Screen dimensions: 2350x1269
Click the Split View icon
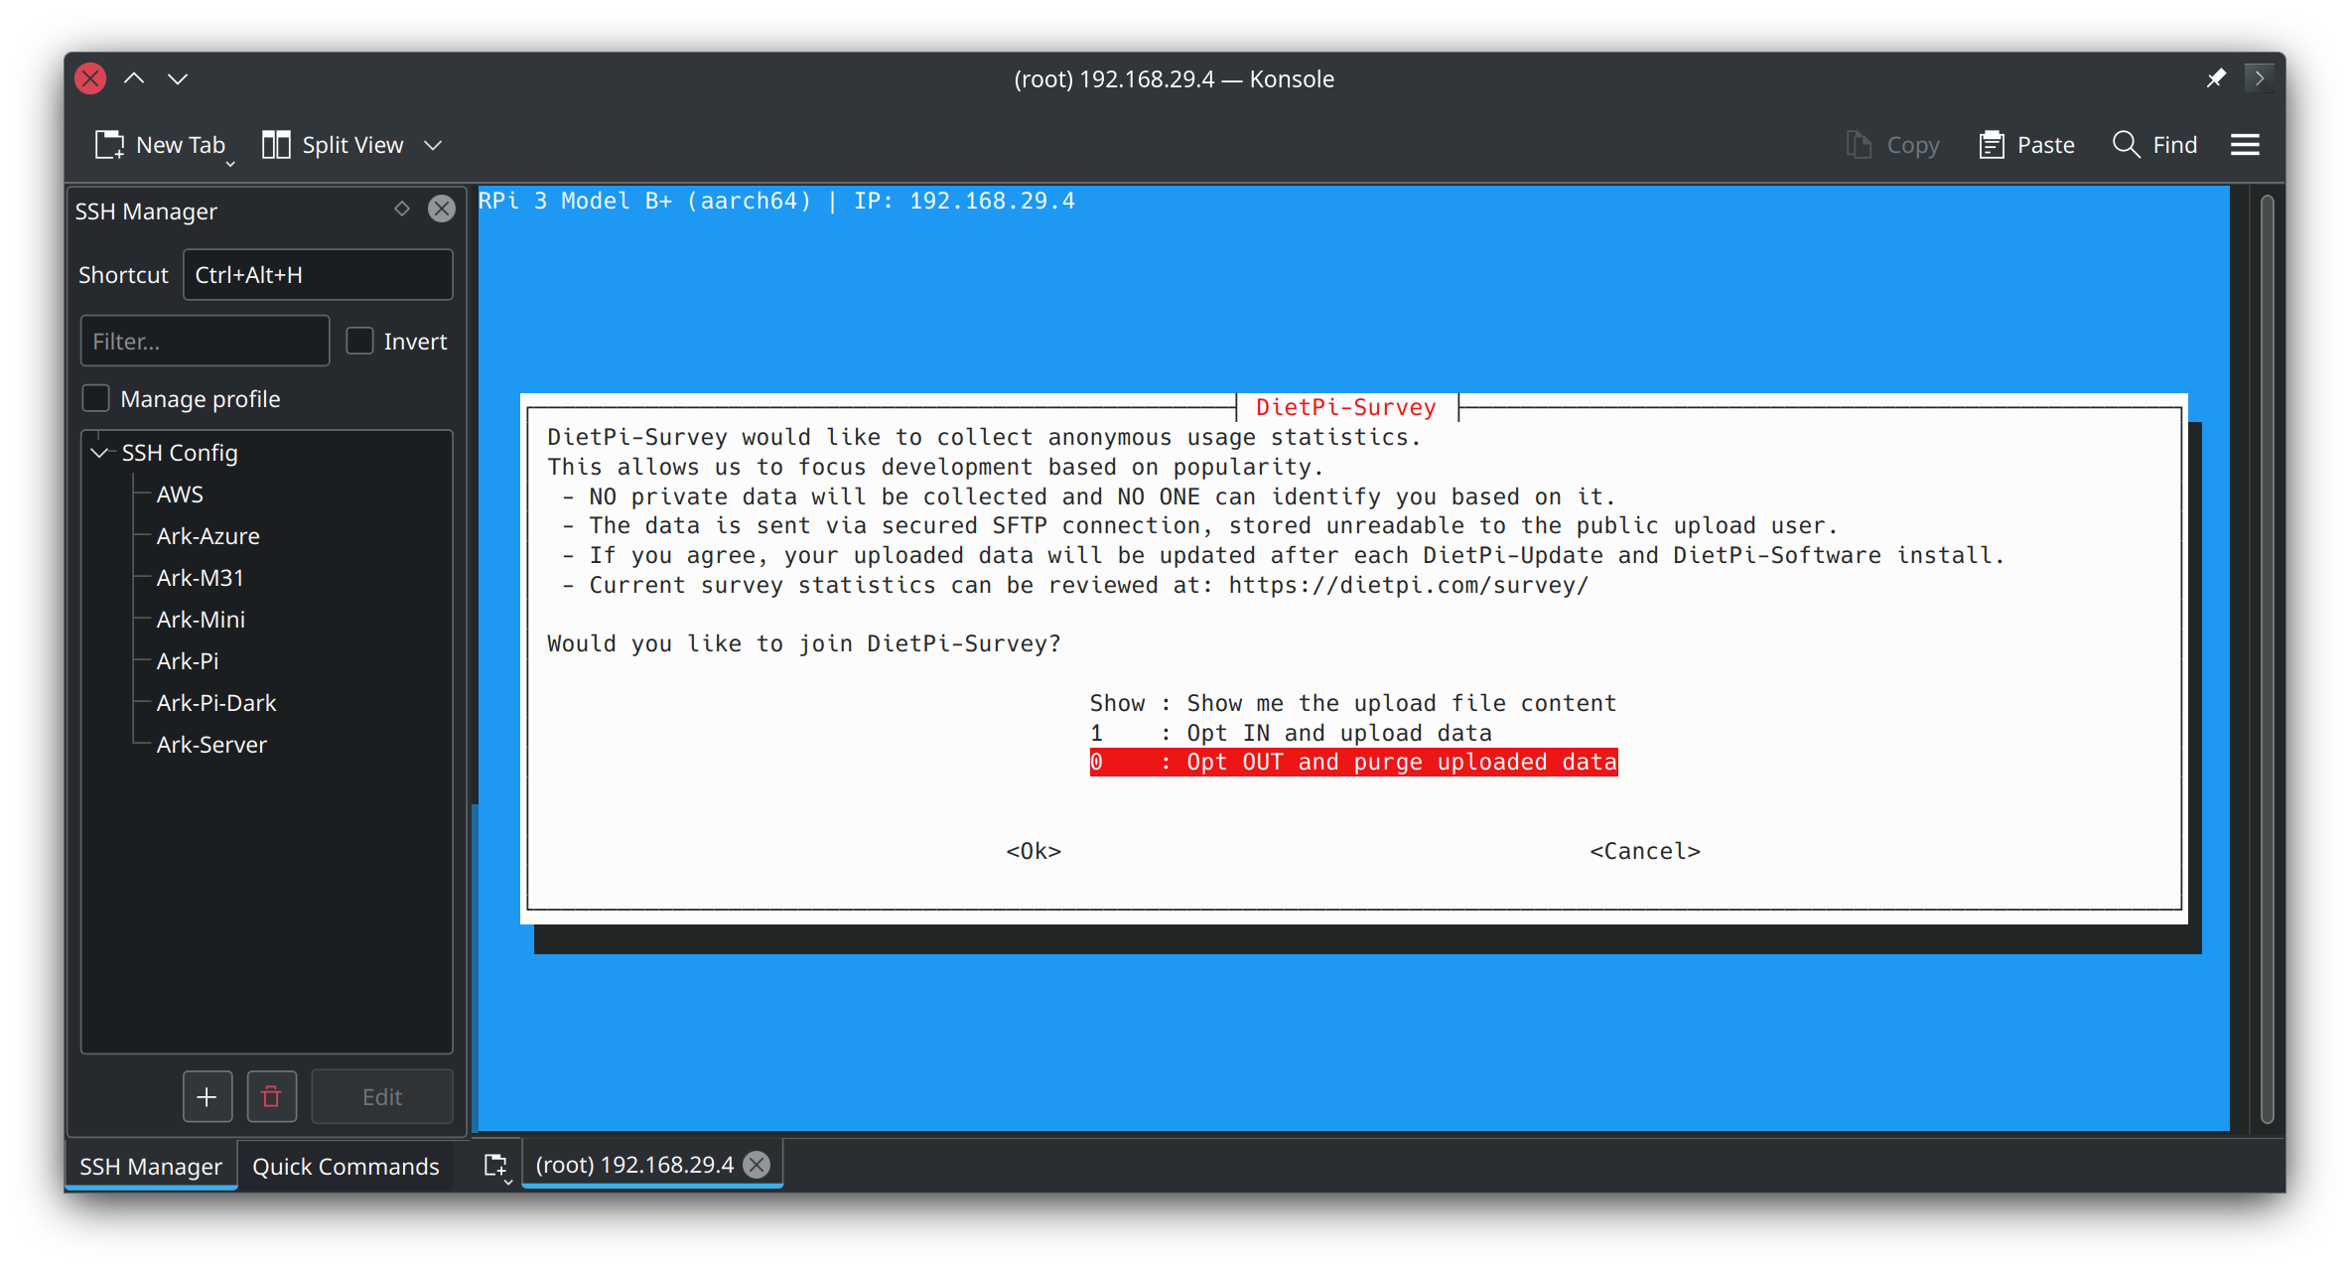click(x=275, y=145)
